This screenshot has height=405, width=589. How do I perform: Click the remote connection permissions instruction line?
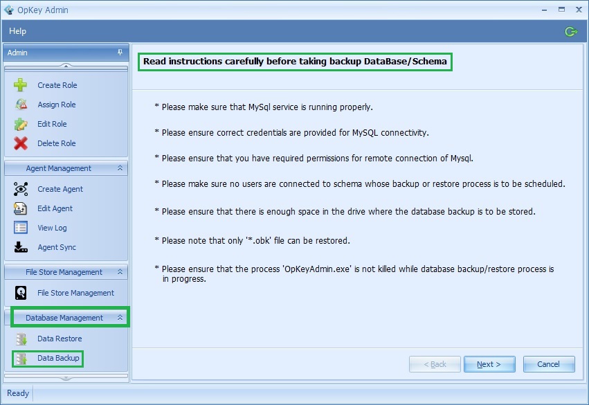coord(314,158)
